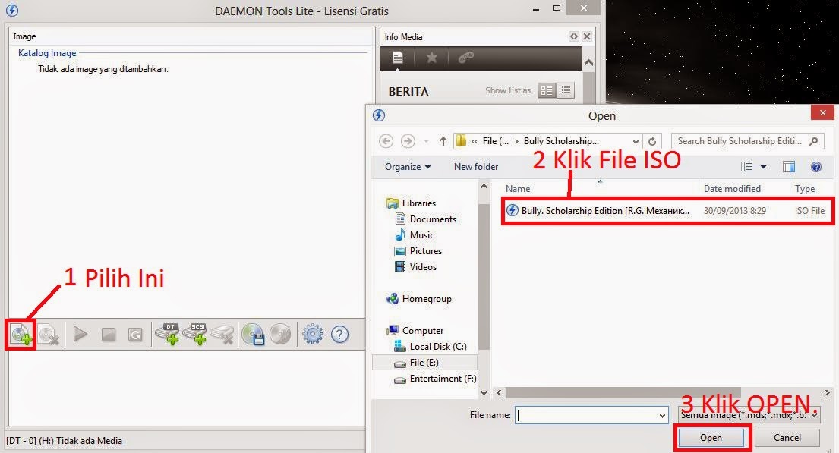839x453 pixels.
Task: Open Preferences gear icon
Action: coord(313,335)
